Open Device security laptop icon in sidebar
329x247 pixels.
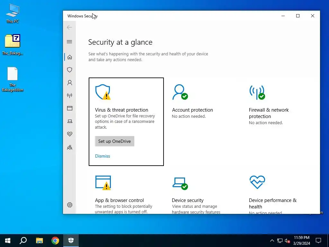click(x=70, y=121)
